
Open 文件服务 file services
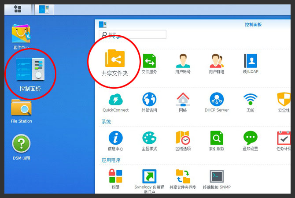(x=149, y=64)
